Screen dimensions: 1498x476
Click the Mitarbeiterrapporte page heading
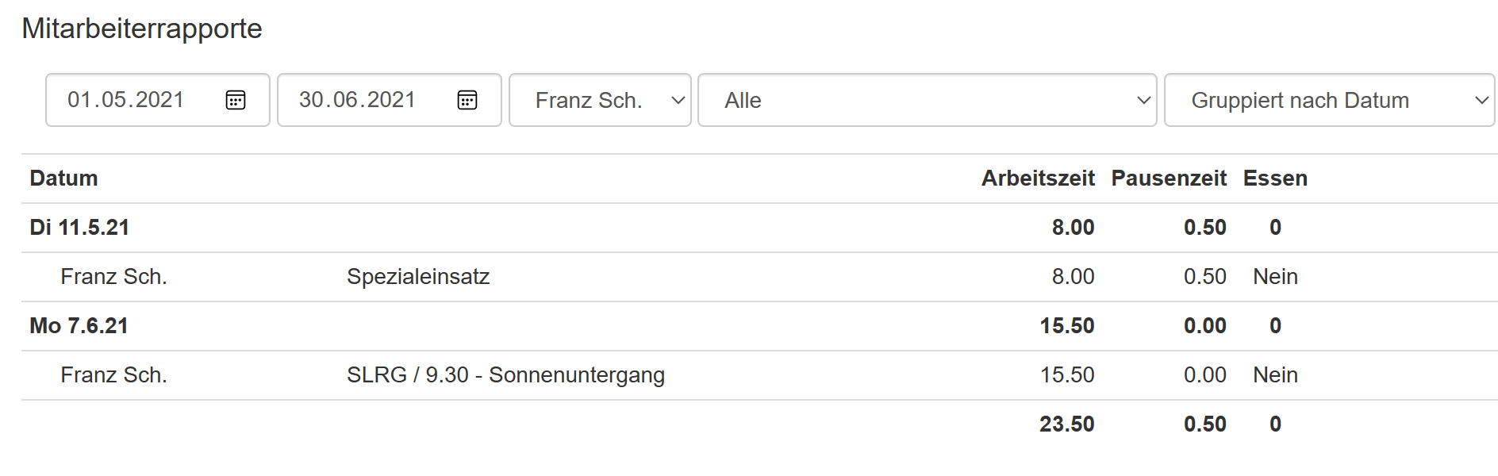142,29
